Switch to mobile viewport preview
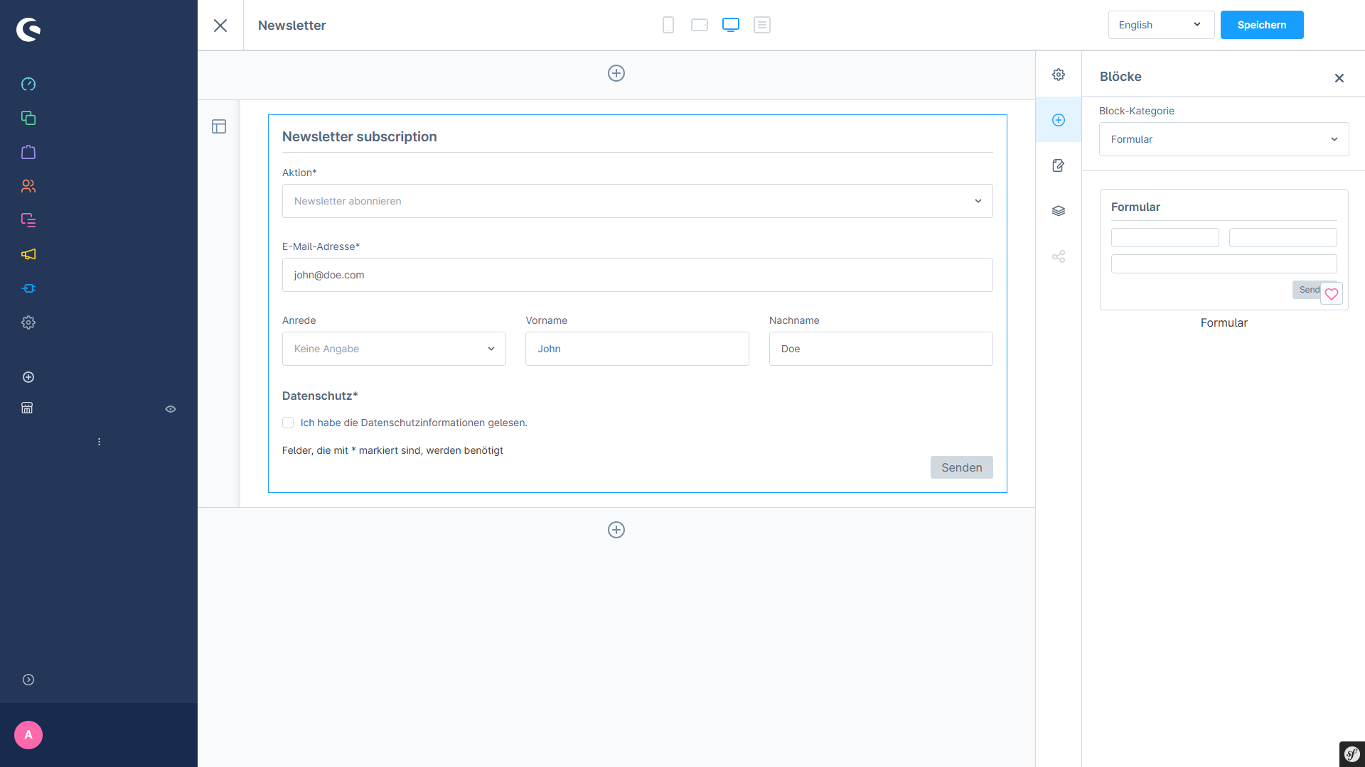 668,25
